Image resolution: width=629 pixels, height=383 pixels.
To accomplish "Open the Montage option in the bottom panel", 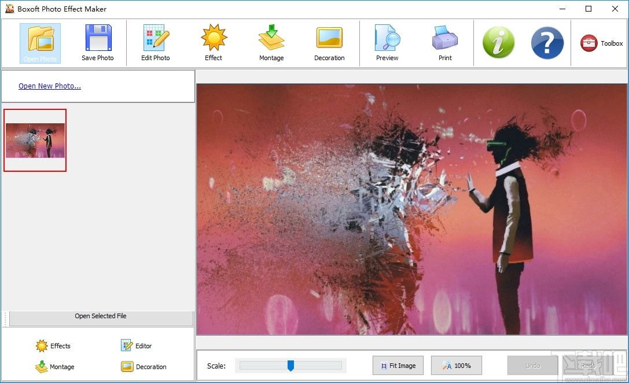I will tap(55, 366).
